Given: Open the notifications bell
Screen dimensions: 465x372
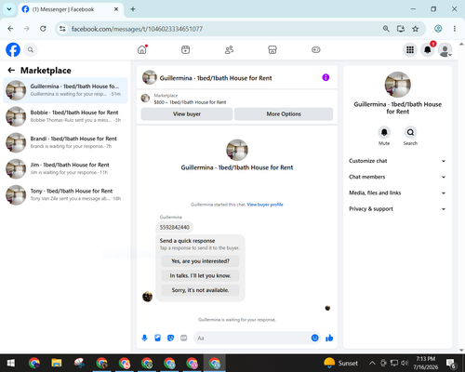Looking at the screenshot, I should coord(428,49).
